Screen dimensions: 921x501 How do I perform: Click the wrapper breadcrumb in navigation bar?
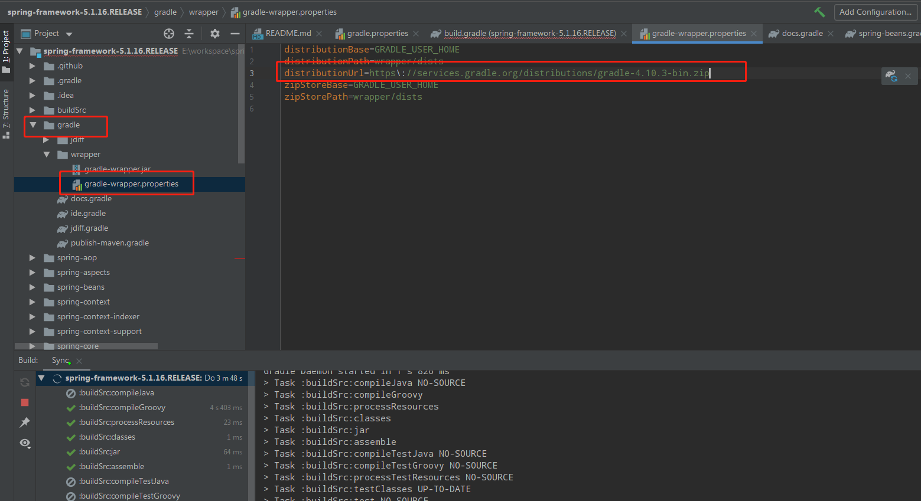click(x=204, y=12)
